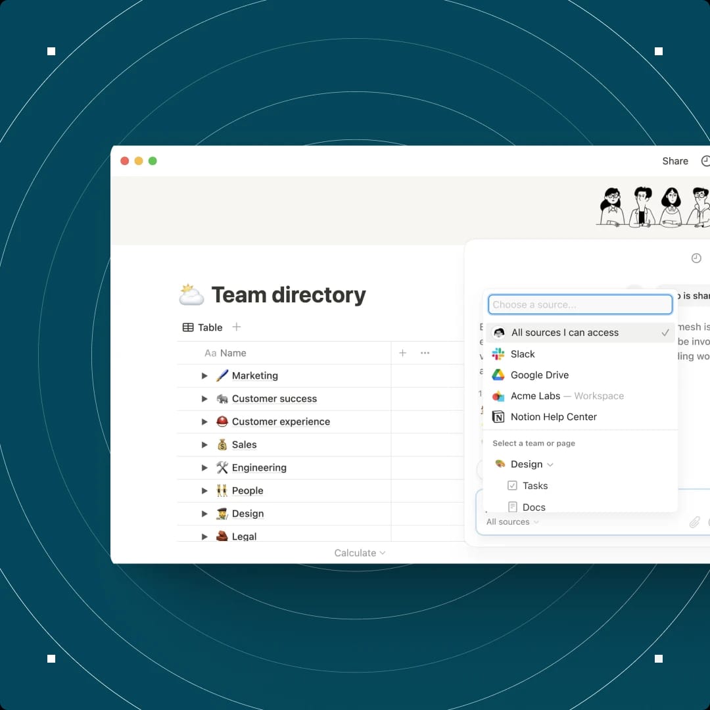
Task: Click the Docs page icon under Design
Action: 513,507
